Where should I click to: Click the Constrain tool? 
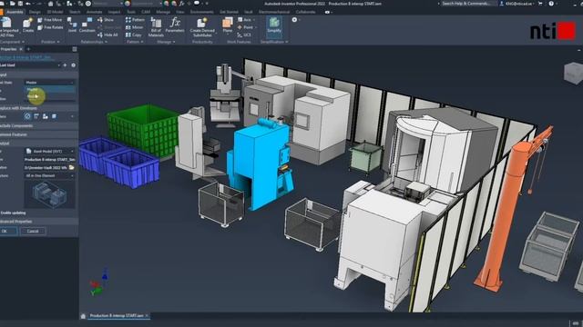click(x=87, y=25)
